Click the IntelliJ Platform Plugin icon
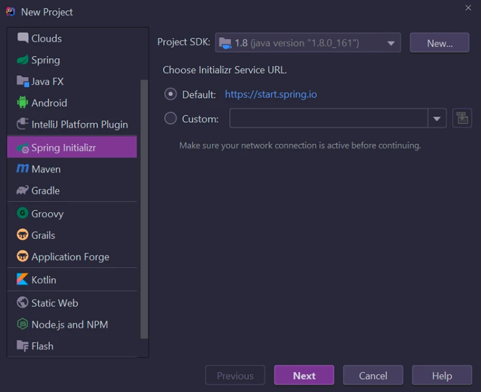Image resolution: width=481 pixels, height=392 pixels. (x=23, y=124)
